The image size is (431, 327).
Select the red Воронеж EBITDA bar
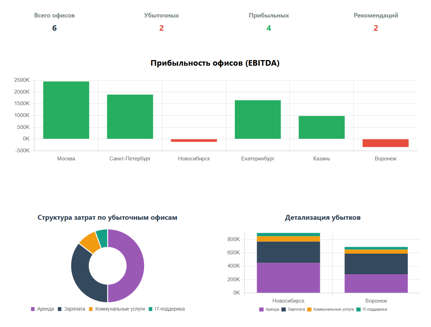point(385,143)
